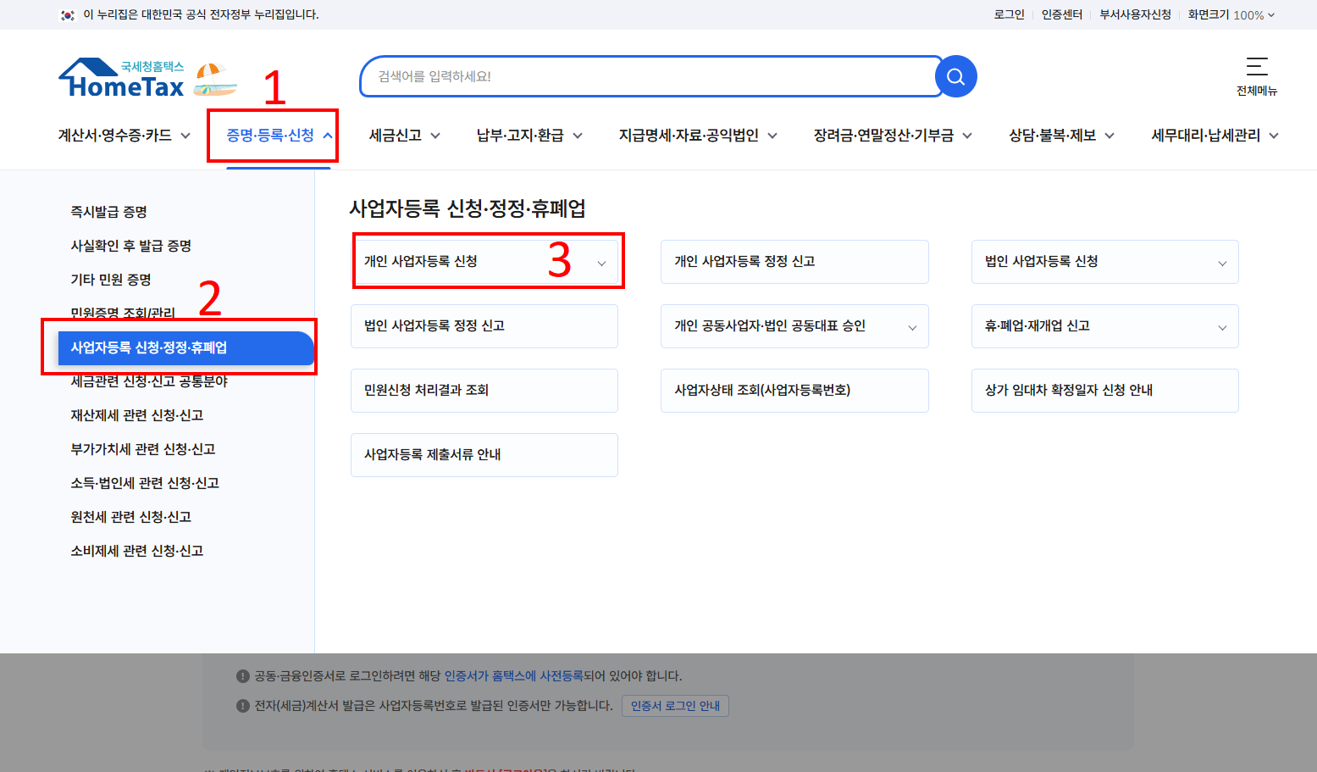Click the Korean flag icon in top banner
Screen dimensions: 1317x772
[x=68, y=14]
